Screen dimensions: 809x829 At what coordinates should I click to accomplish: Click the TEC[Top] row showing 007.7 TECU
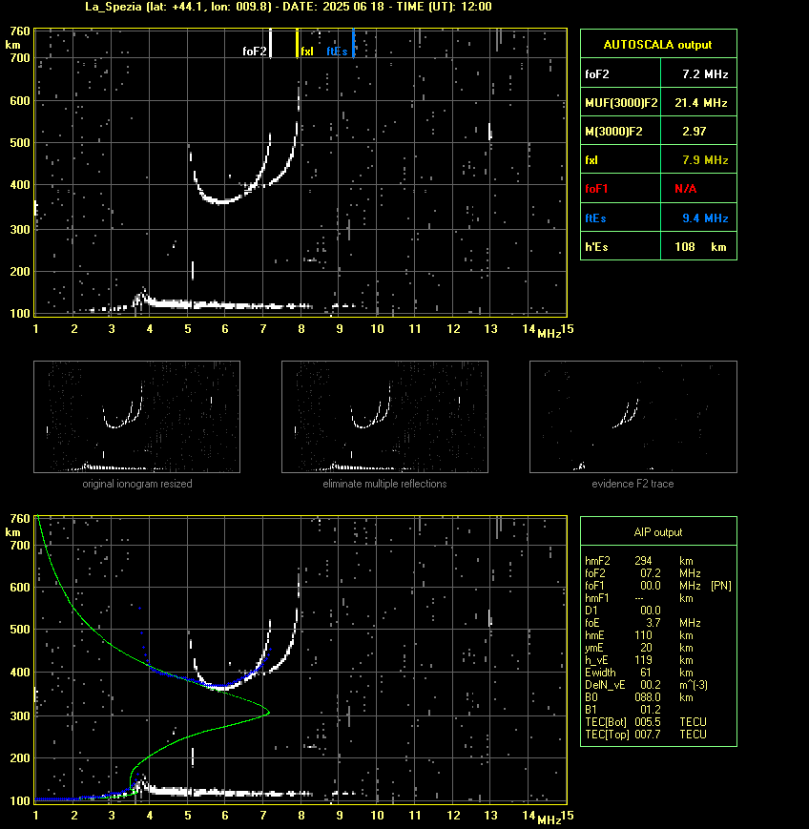(x=646, y=735)
